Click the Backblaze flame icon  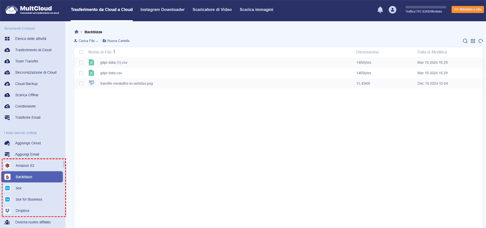coord(7,177)
